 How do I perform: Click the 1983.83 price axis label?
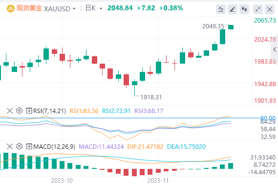pyautogui.click(x=265, y=62)
